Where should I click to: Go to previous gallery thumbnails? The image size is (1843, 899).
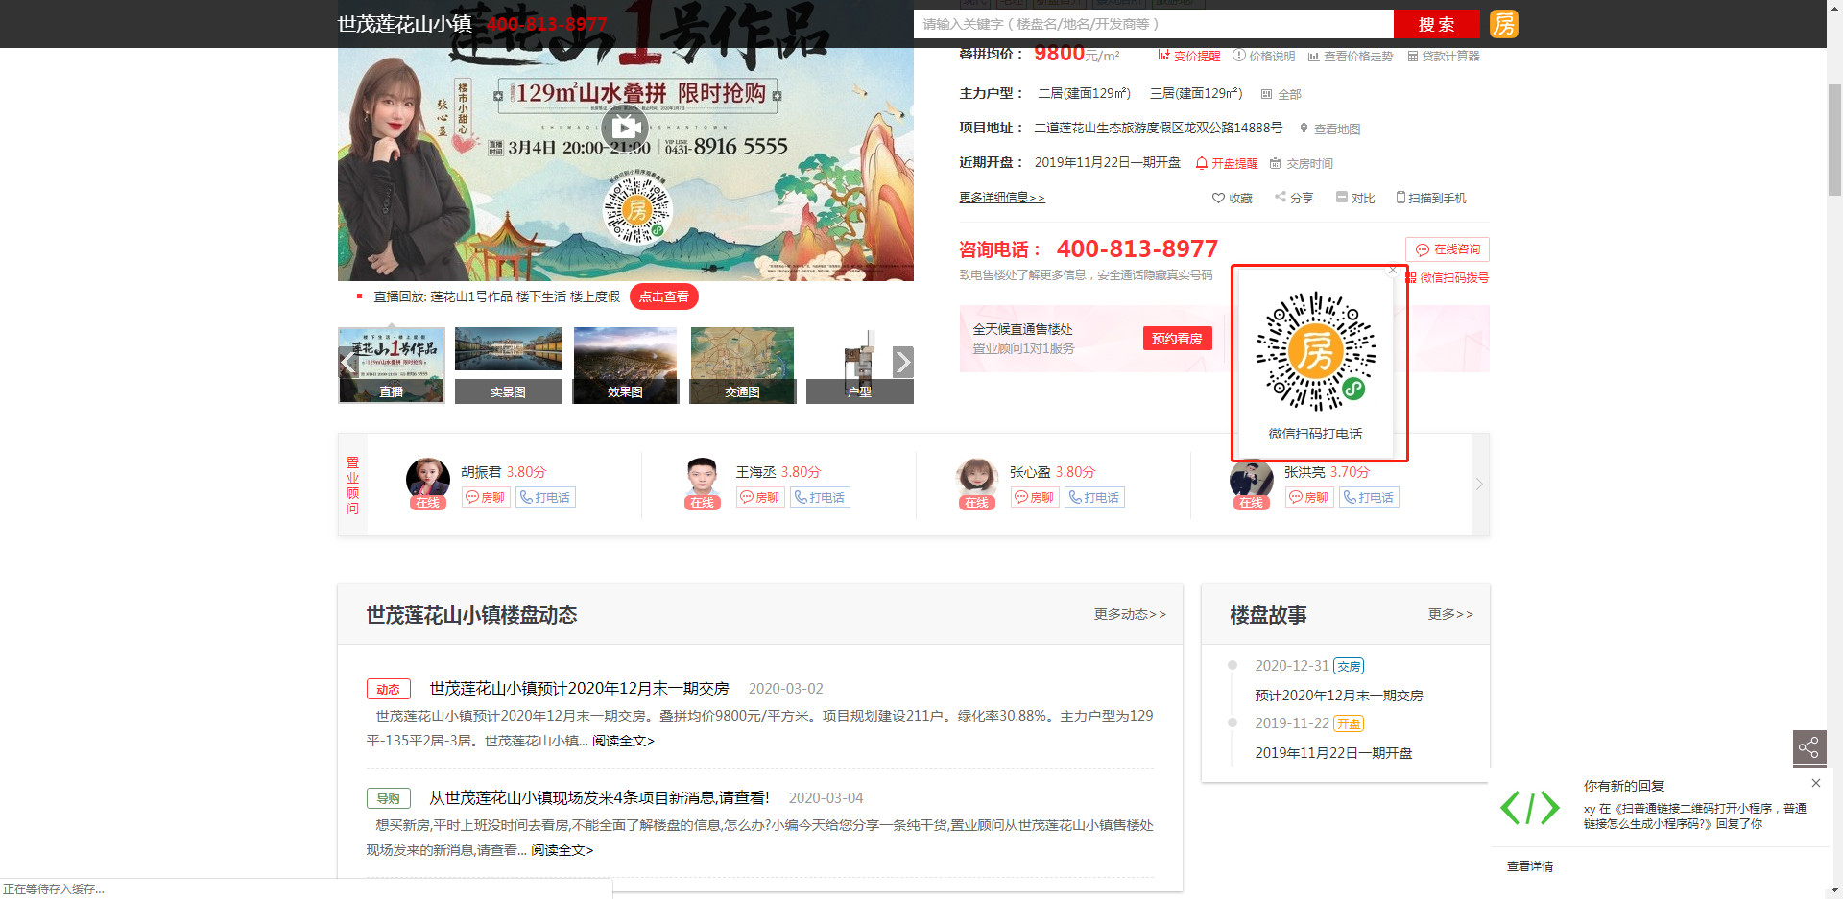click(x=348, y=363)
